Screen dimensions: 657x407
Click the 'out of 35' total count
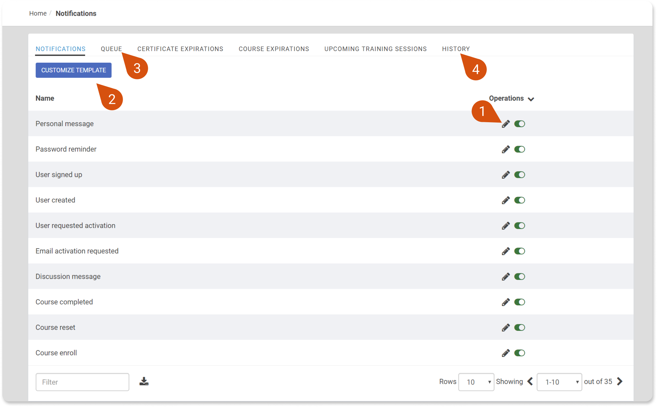(598, 382)
